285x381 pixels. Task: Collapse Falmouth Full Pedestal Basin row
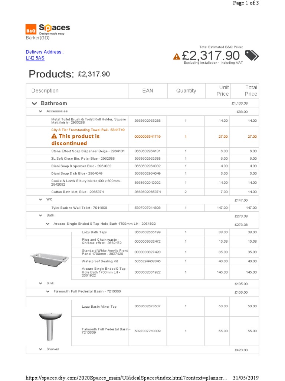[x=47, y=291]
